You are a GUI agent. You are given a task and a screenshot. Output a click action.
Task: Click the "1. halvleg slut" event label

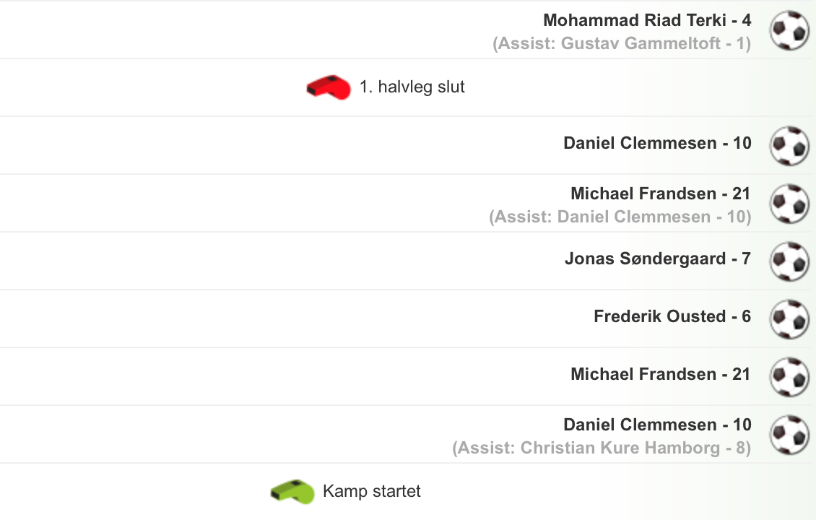pyautogui.click(x=412, y=87)
